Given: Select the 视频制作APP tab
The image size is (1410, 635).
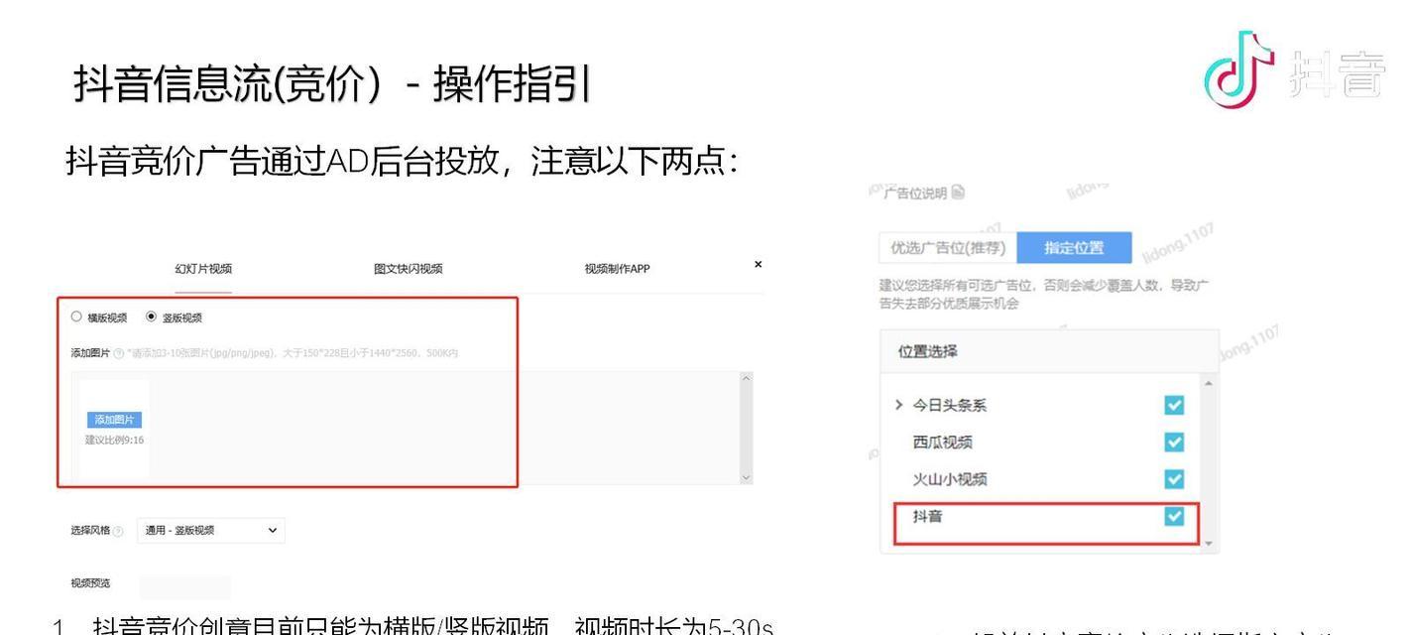Looking at the screenshot, I should pos(618,268).
